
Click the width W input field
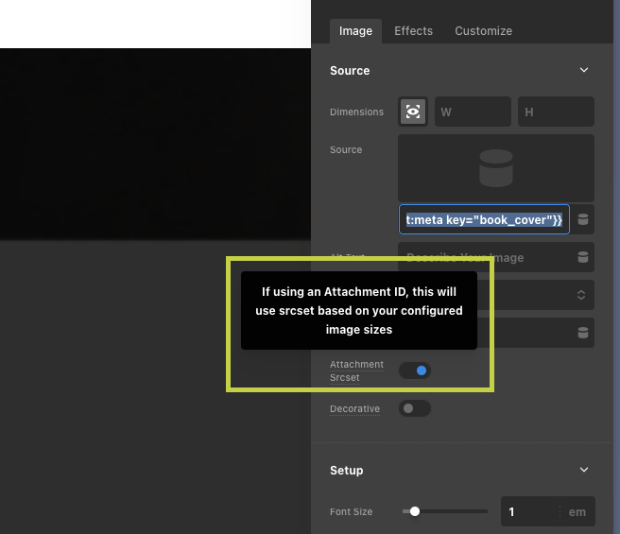(x=473, y=112)
